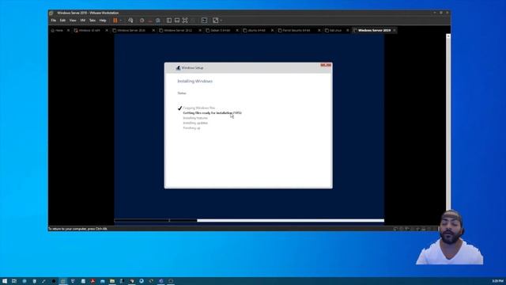Open the Adobe Acrobat taskbar icon

coord(93,281)
